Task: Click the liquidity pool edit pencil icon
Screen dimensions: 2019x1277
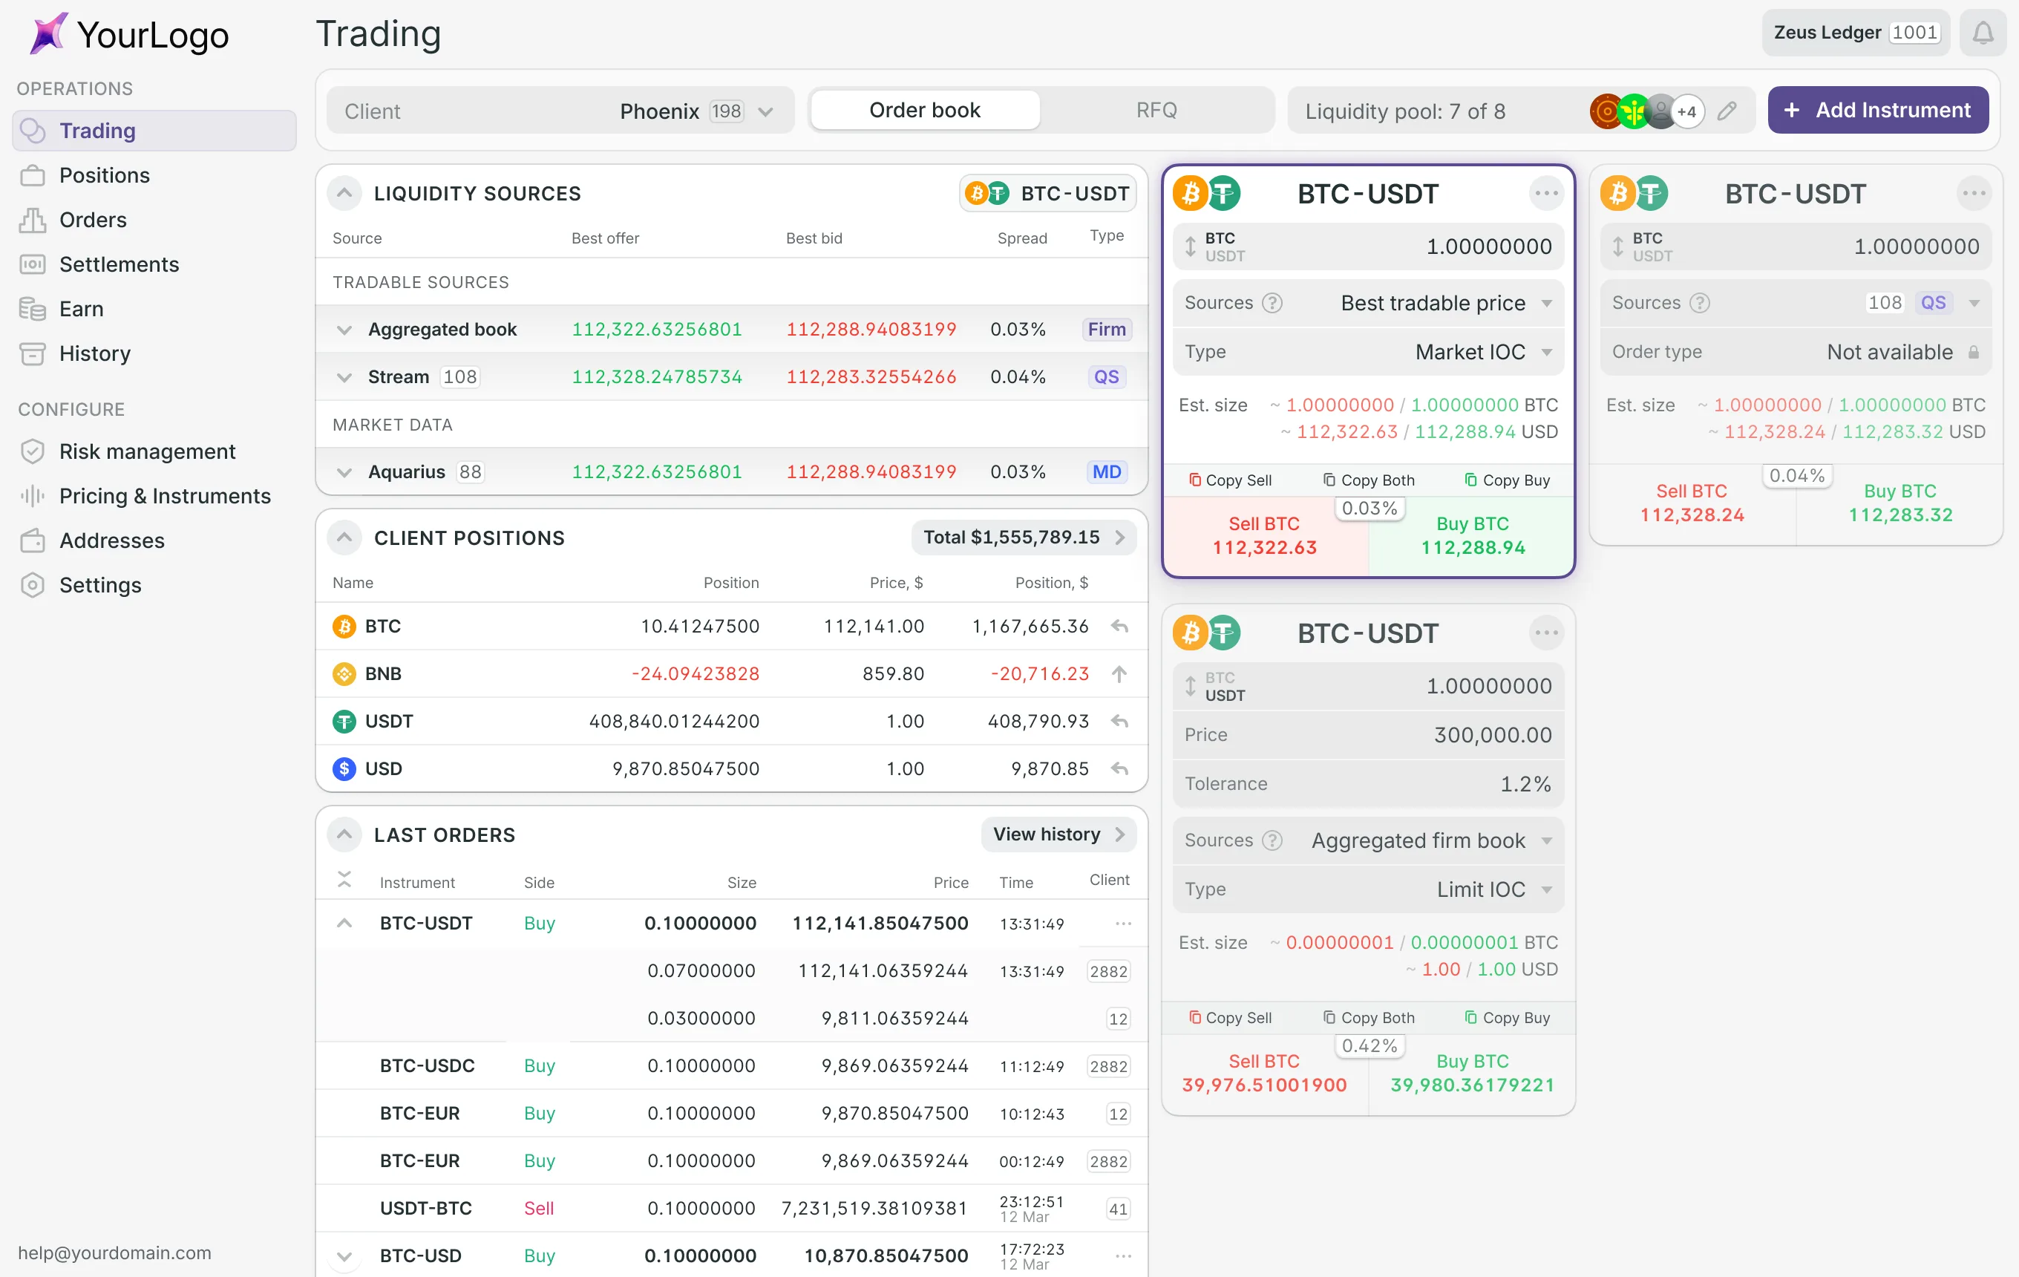Action: [1727, 111]
